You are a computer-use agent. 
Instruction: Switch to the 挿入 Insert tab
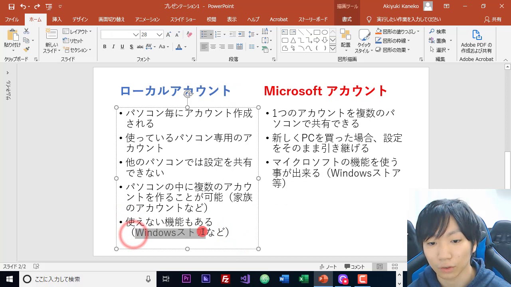57,20
